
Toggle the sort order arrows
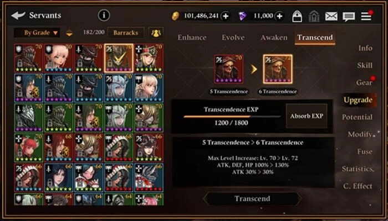[x=69, y=33]
